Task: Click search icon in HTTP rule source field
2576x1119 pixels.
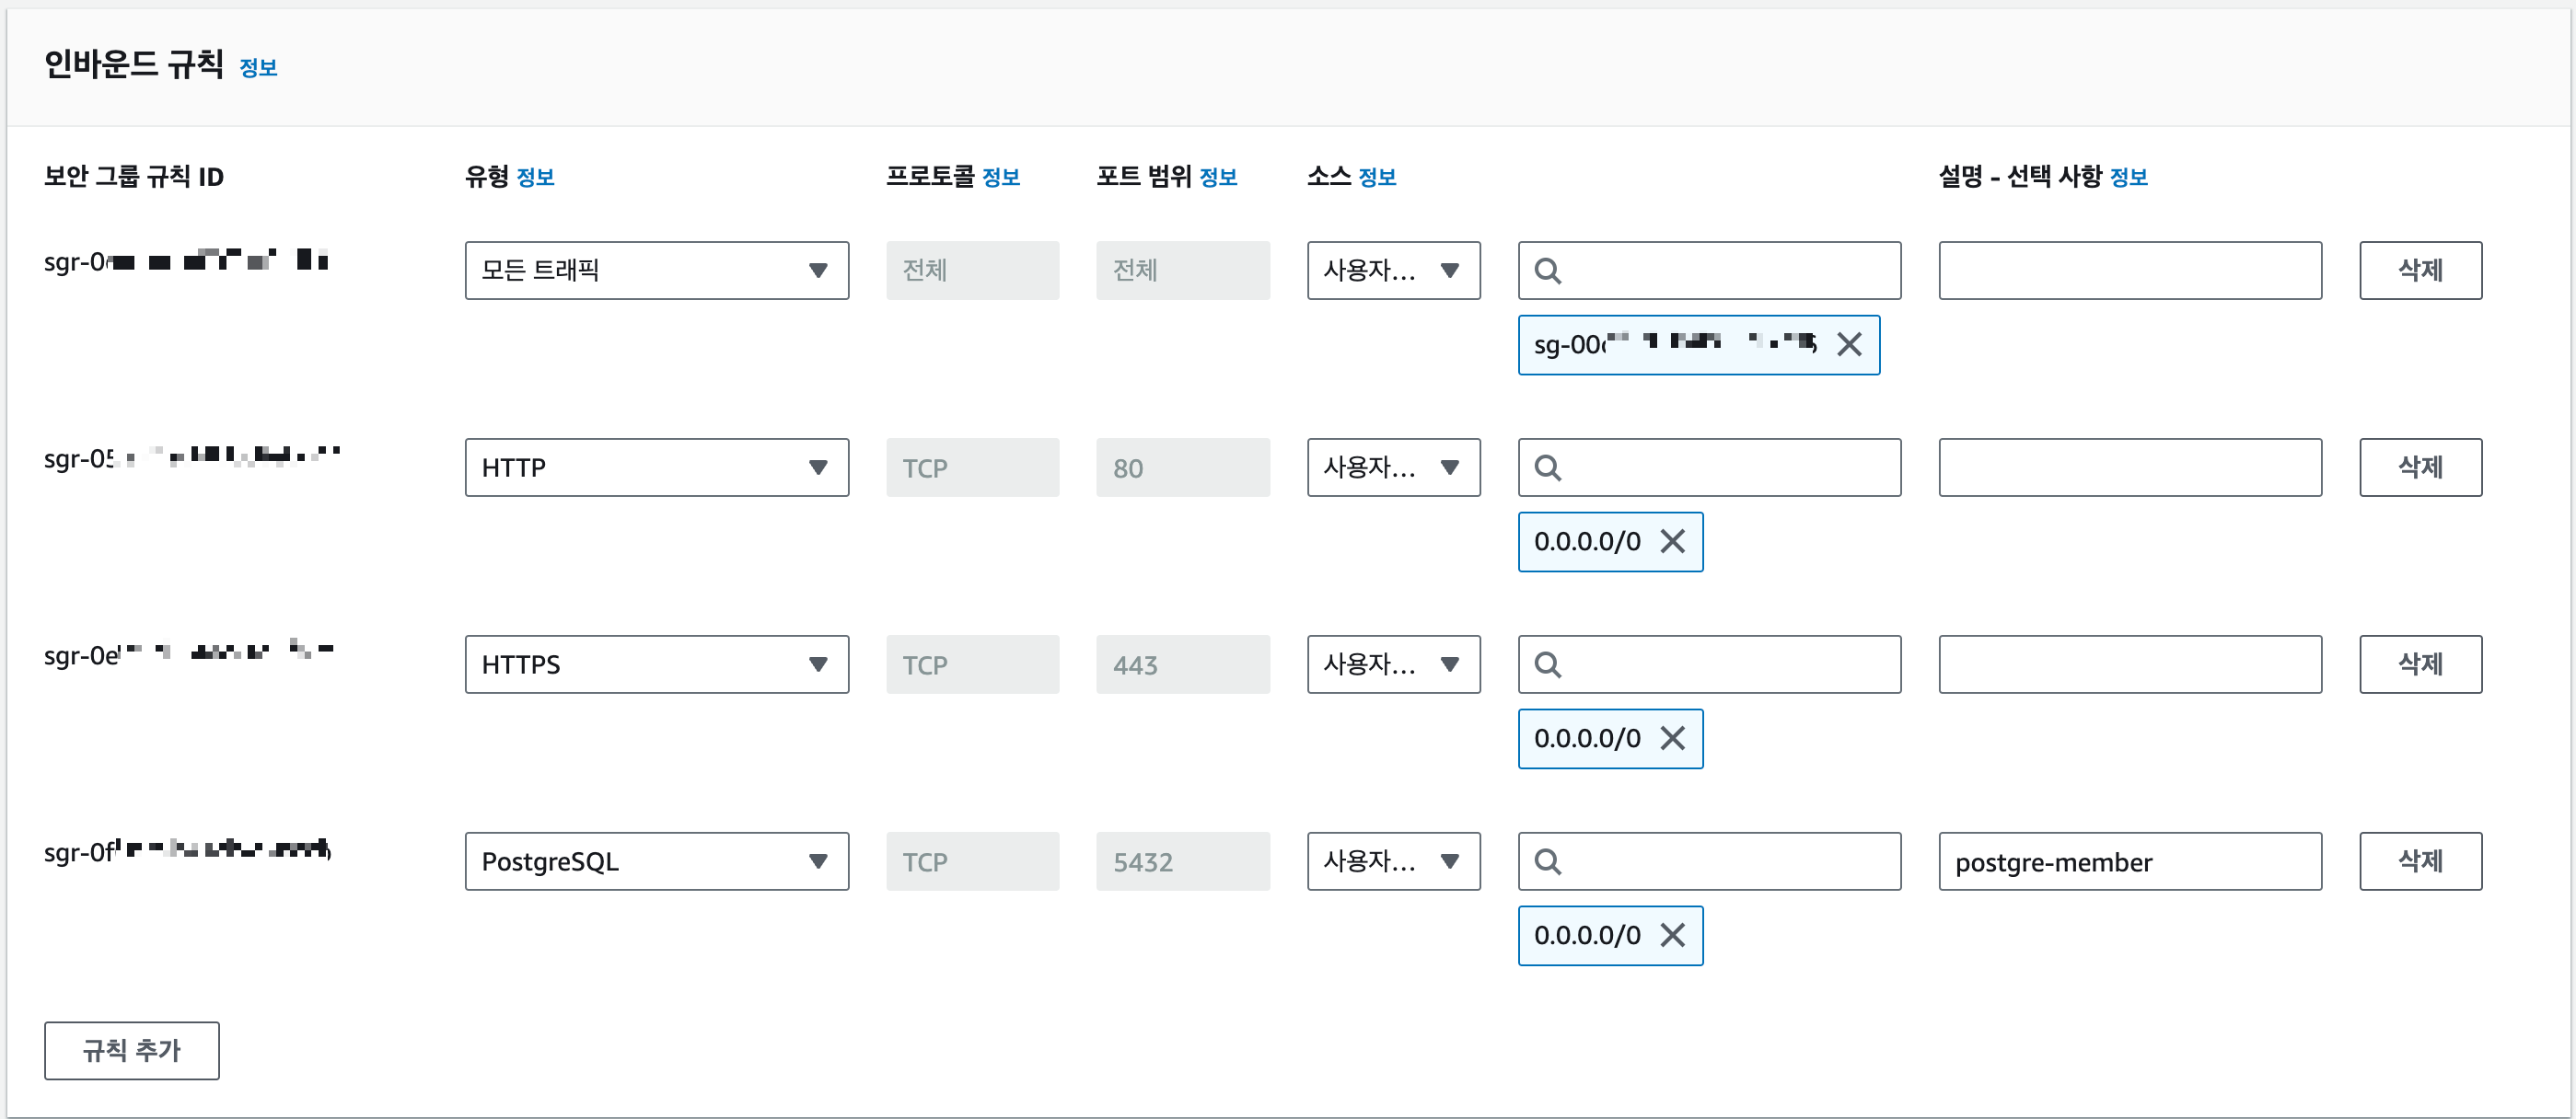Action: pyautogui.click(x=1547, y=467)
